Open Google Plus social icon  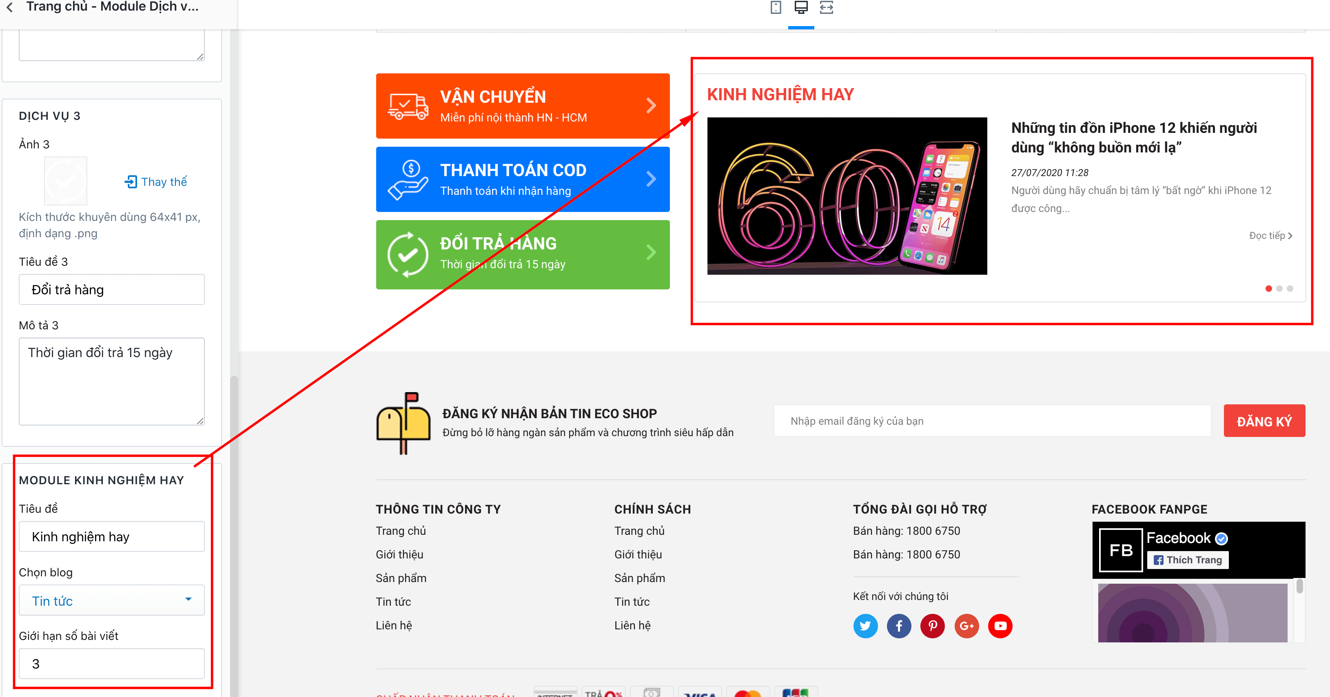pyautogui.click(x=966, y=626)
